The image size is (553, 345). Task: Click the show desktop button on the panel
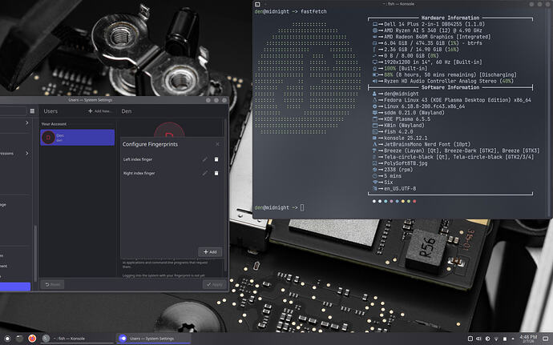(x=545, y=339)
